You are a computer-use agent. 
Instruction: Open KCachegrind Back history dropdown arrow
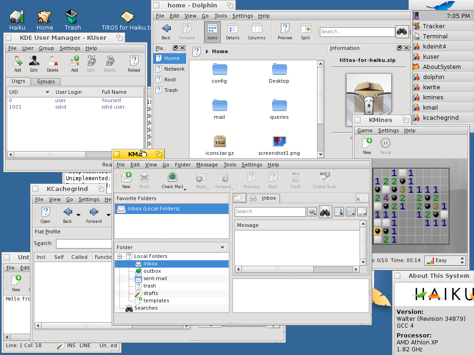pos(78,215)
